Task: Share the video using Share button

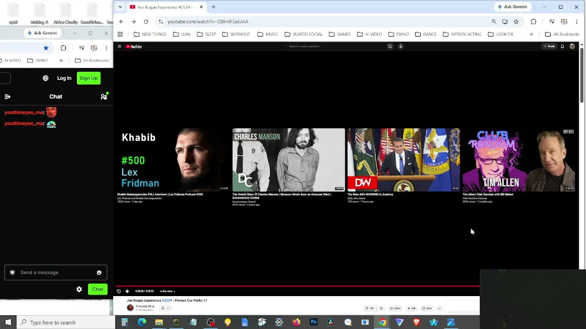Action: tap(395, 308)
